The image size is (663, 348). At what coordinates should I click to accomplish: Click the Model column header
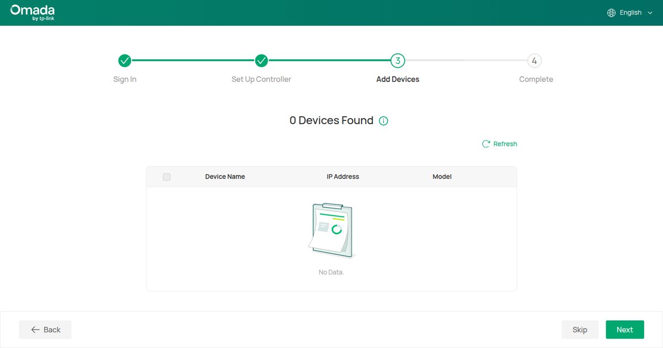pyautogui.click(x=442, y=176)
